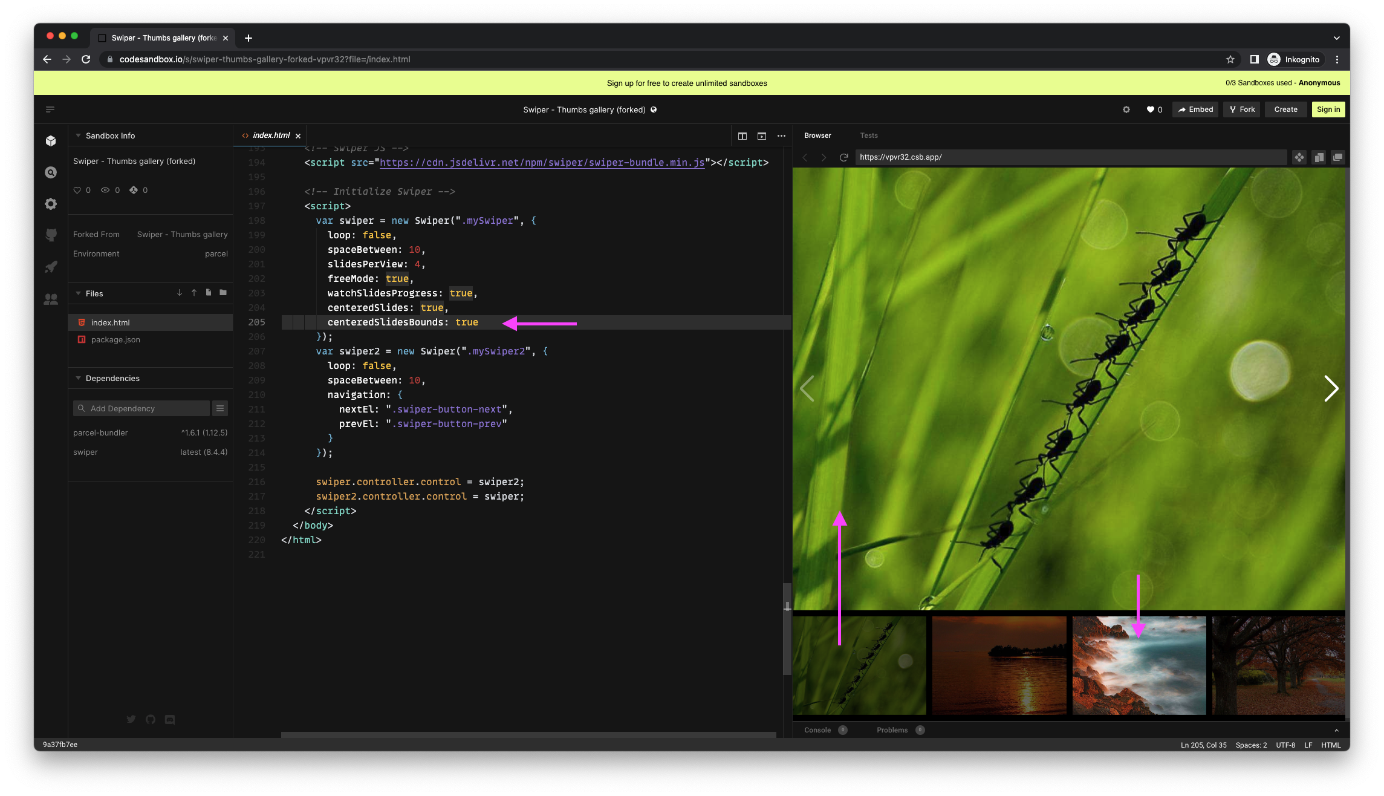Screen dimensions: 1384x796
Task: Toggle the left sidebar menu icon
Action: [50, 109]
